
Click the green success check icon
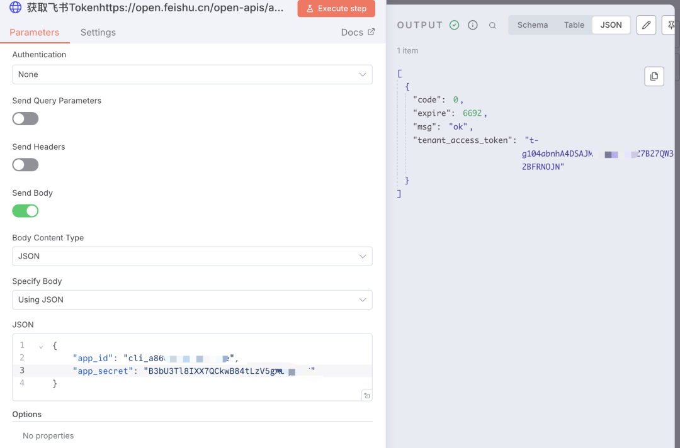(x=455, y=25)
